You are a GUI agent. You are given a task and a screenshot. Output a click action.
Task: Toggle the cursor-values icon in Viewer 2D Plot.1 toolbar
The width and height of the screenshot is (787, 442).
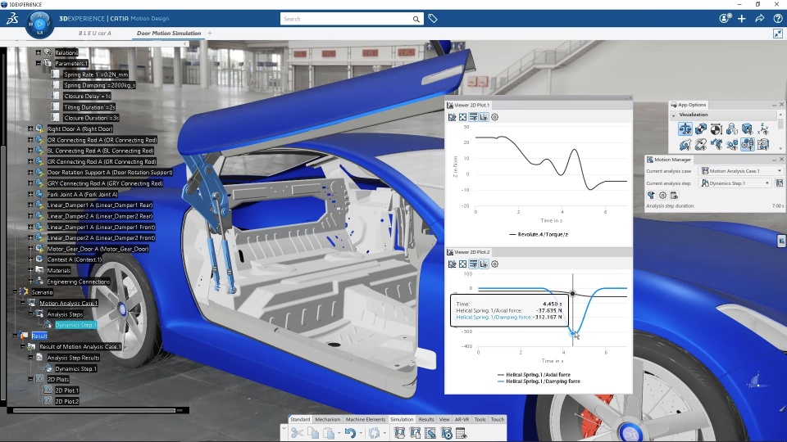[484, 117]
